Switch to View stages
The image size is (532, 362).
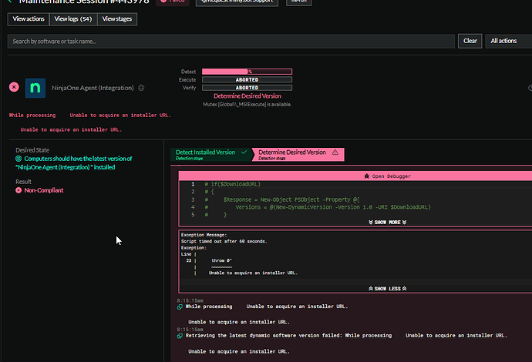tap(117, 19)
